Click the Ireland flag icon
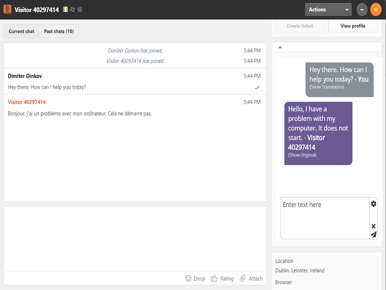This screenshot has width=386, height=290. [x=66, y=9]
